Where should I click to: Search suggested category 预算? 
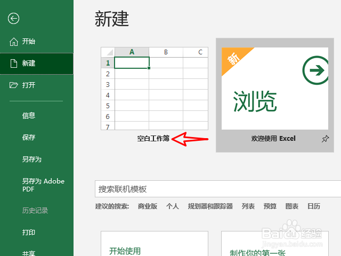click(x=270, y=206)
